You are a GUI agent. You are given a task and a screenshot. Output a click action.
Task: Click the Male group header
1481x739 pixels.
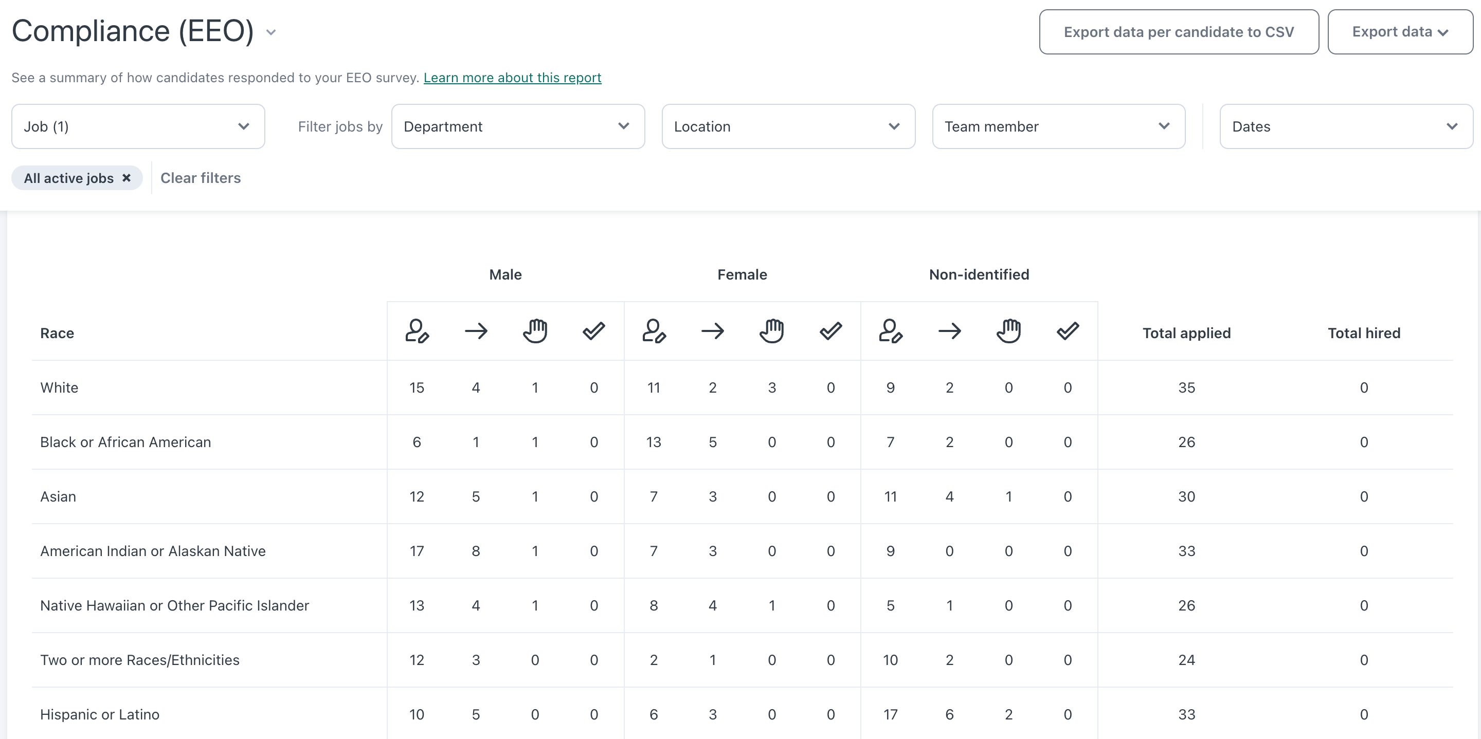505,274
